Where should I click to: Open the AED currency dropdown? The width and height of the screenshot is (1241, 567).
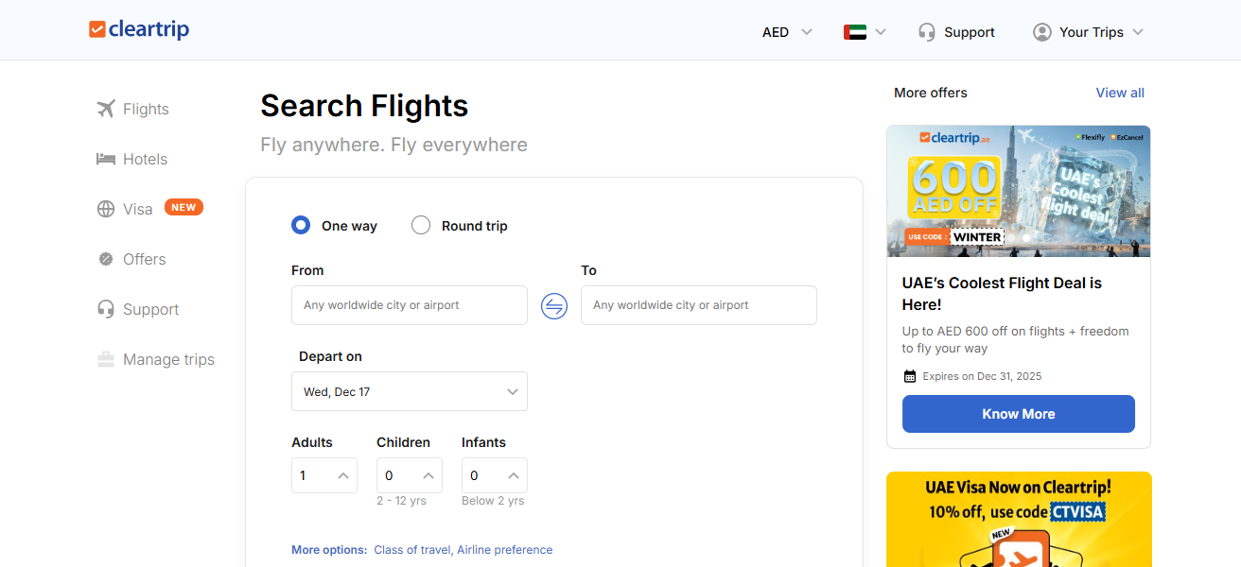785,31
